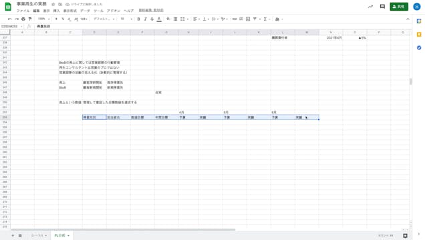Viewport: 425px width, 240px height.
Task: Star the document 事業再生の実務
Action: [53, 4]
